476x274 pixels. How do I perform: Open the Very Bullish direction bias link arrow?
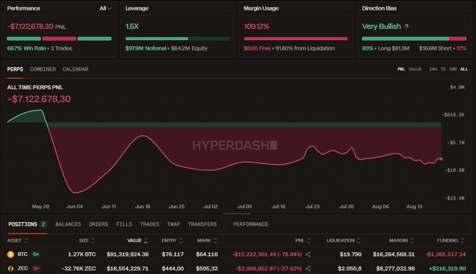(406, 27)
